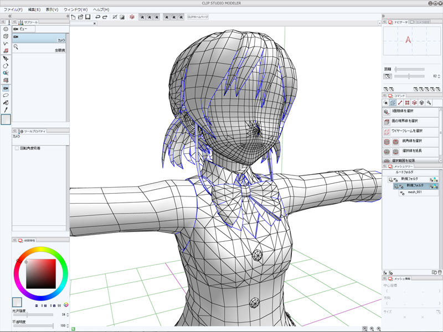Collapse the first 新規フォルダ in the mesh tree
The height and width of the screenshot is (332, 443).
click(390, 179)
